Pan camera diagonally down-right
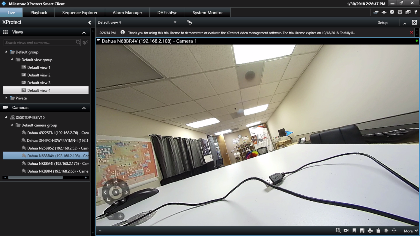 [123, 199]
